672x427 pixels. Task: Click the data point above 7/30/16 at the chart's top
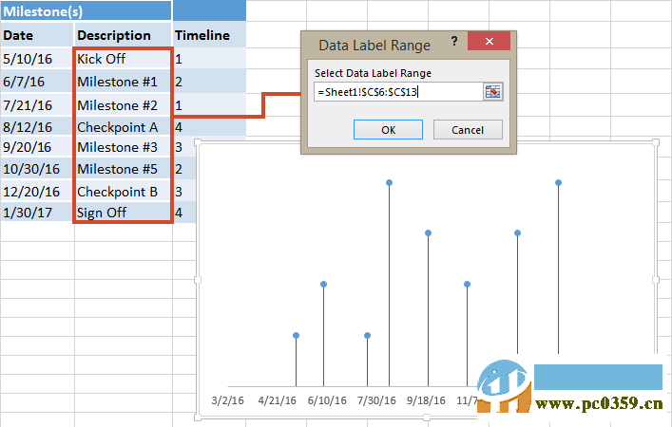pos(389,183)
